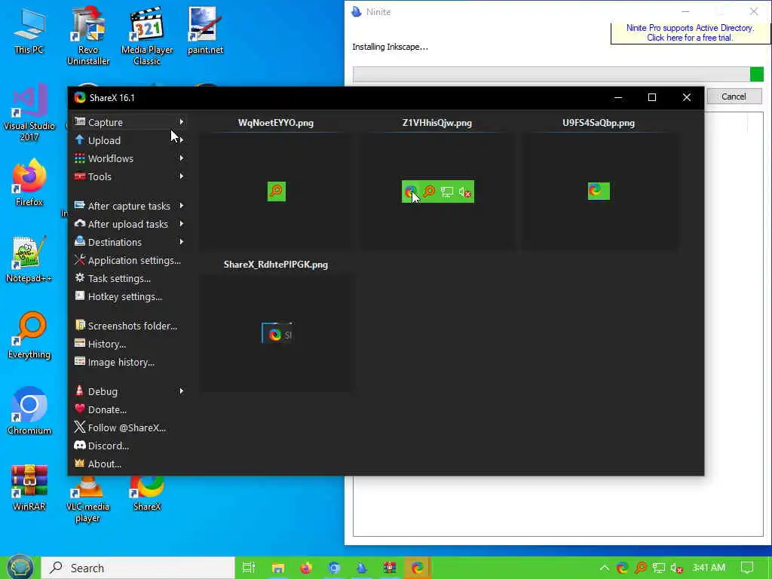The height and width of the screenshot is (579, 772).
Task: Click the Start button
Action: tap(20, 568)
